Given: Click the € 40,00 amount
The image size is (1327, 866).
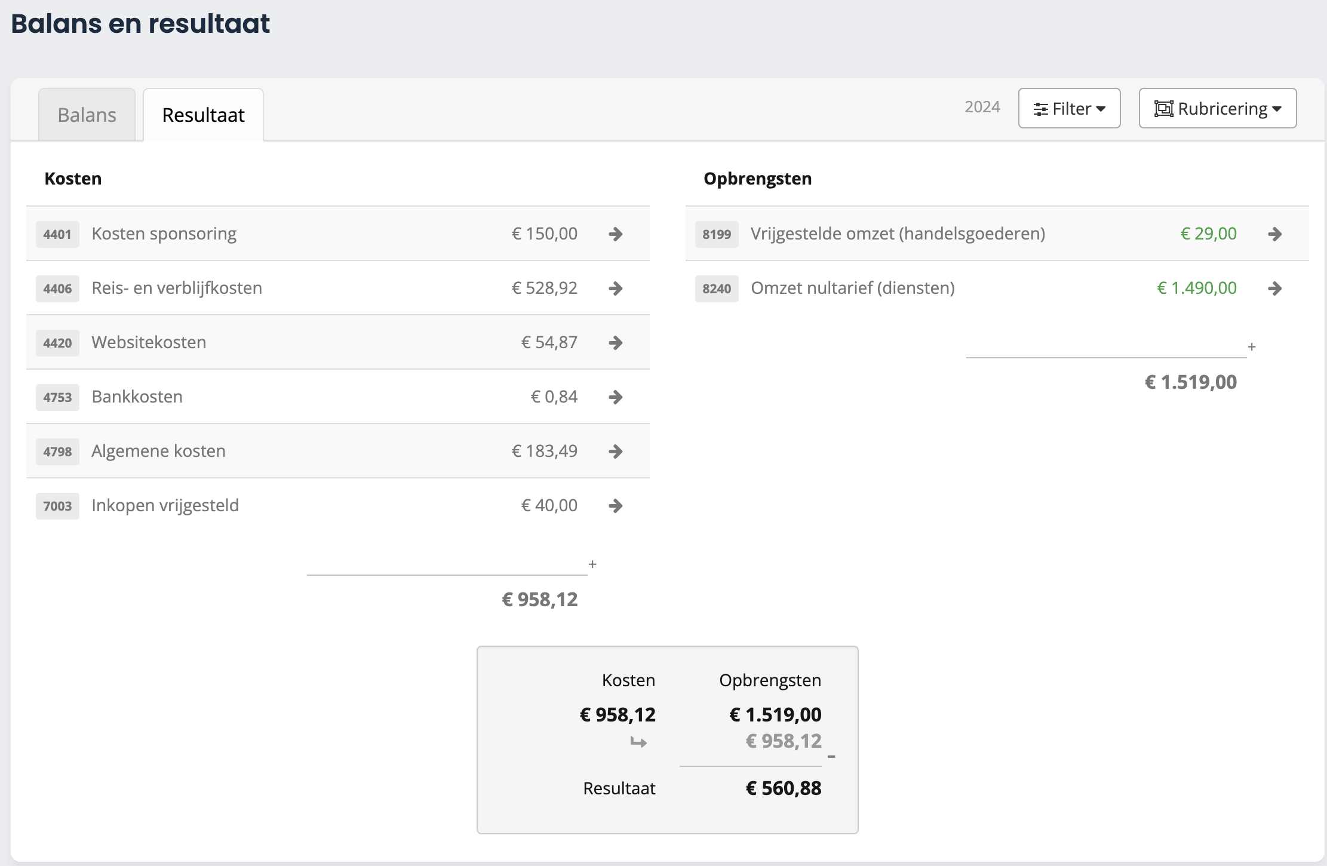Looking at the screenshot, I should (x=549, y=505).
